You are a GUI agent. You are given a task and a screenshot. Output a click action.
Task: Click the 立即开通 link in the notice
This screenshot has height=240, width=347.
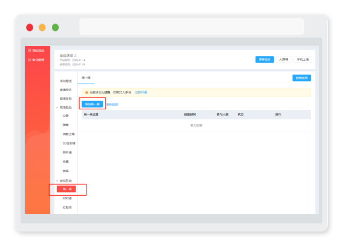coord(141,92)
